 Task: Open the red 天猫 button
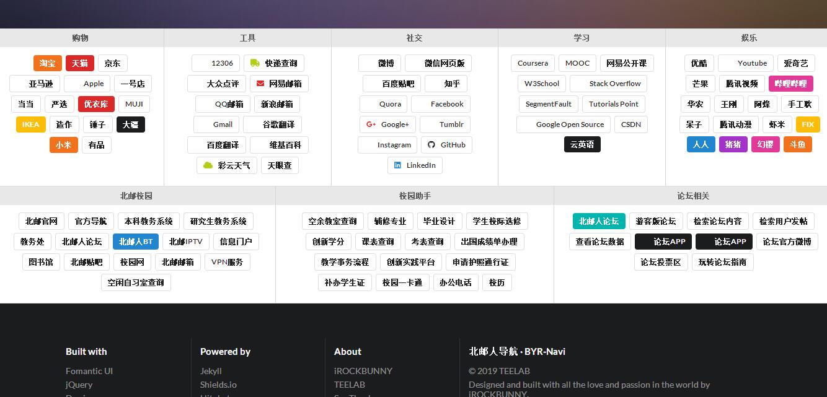point(80,63)
